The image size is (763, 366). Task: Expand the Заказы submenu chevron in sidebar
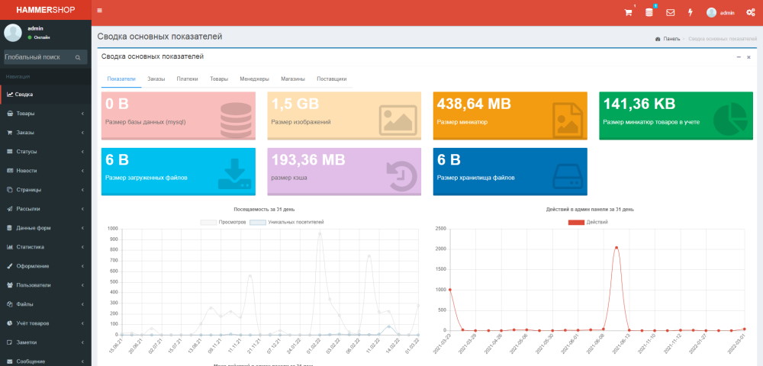[x=82, y=132]
